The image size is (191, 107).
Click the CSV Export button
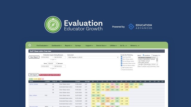33,75
